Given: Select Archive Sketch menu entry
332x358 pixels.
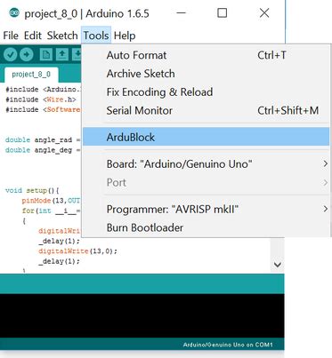Looking at the screenshot, I should [206, 74].
